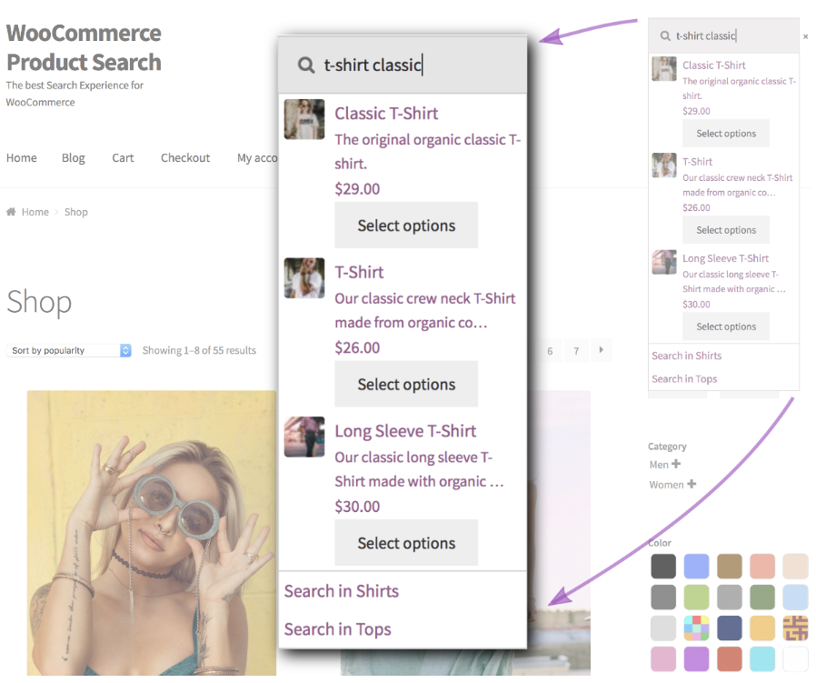Click the WooCommerce Product Search site title
This screenshot has width=816, height=683.
pos(84,47)
